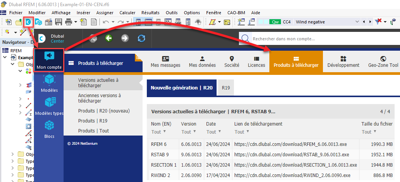Open the load case dropdown Wind negative
Screen dimensions: 400x182
pos(357,22)
